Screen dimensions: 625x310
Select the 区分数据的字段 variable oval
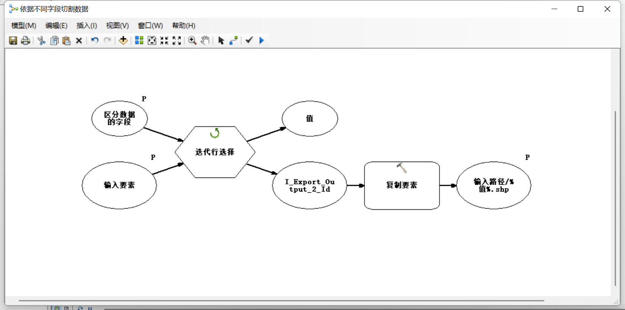click(x=120, y=118)
